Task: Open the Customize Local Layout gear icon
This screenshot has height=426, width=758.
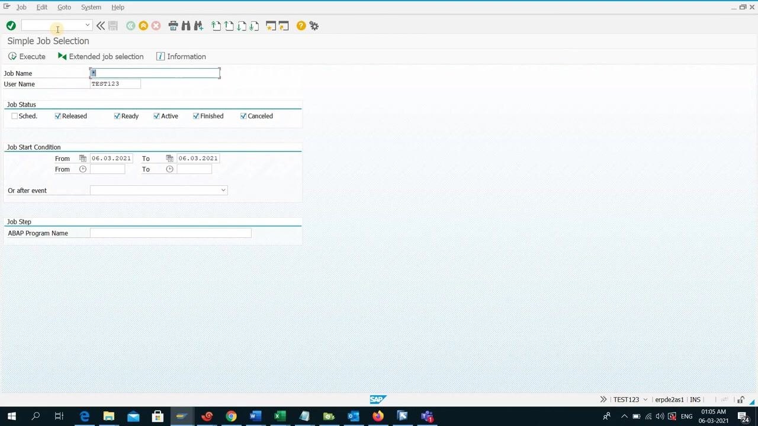Action: 314,25
